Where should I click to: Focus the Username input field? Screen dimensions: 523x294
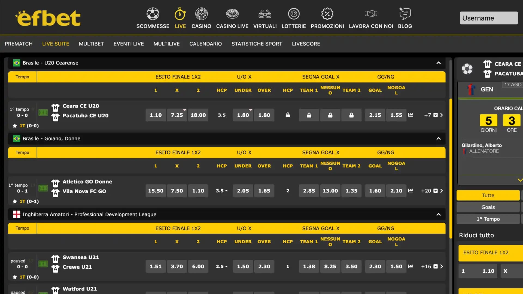tap(488, 18)
